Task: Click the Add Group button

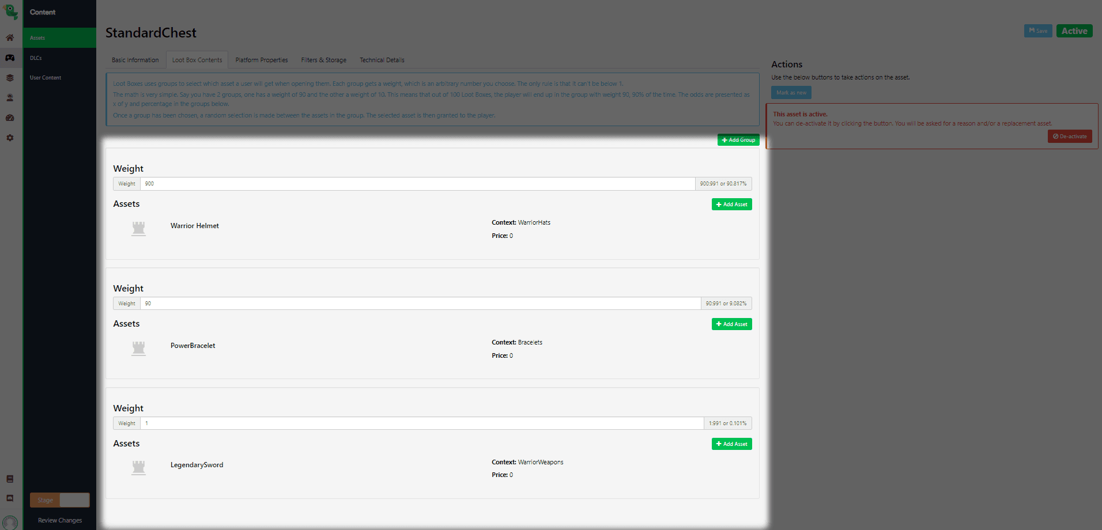Action: tap(738, 140)
